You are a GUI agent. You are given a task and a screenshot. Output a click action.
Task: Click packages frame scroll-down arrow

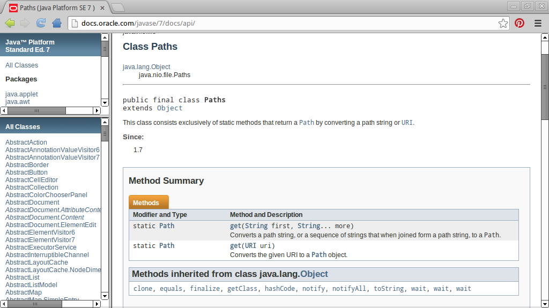coord(105,102)
